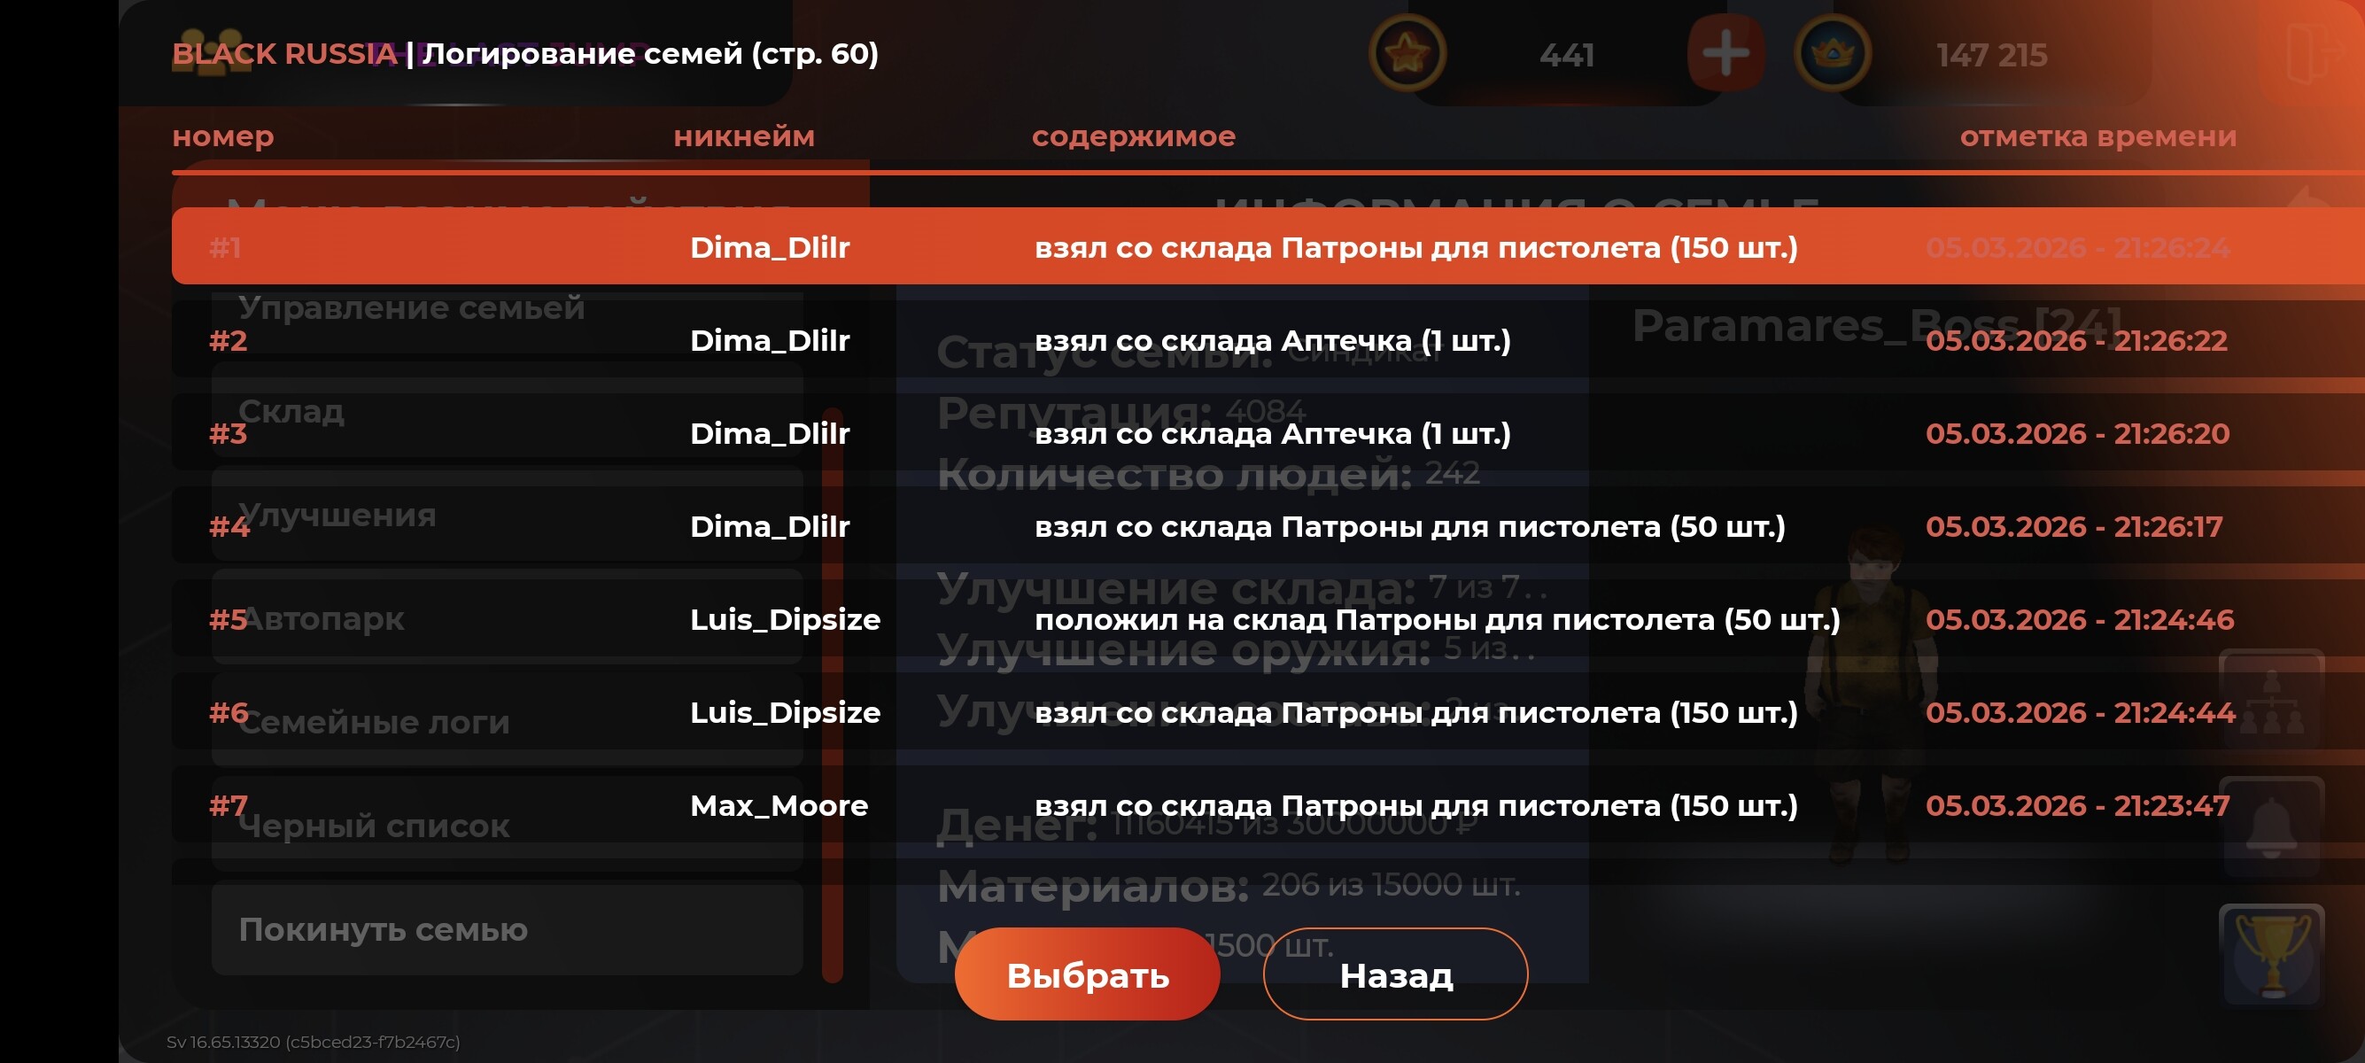
Task: Click the gold star currency icon
Action: 1407,52
